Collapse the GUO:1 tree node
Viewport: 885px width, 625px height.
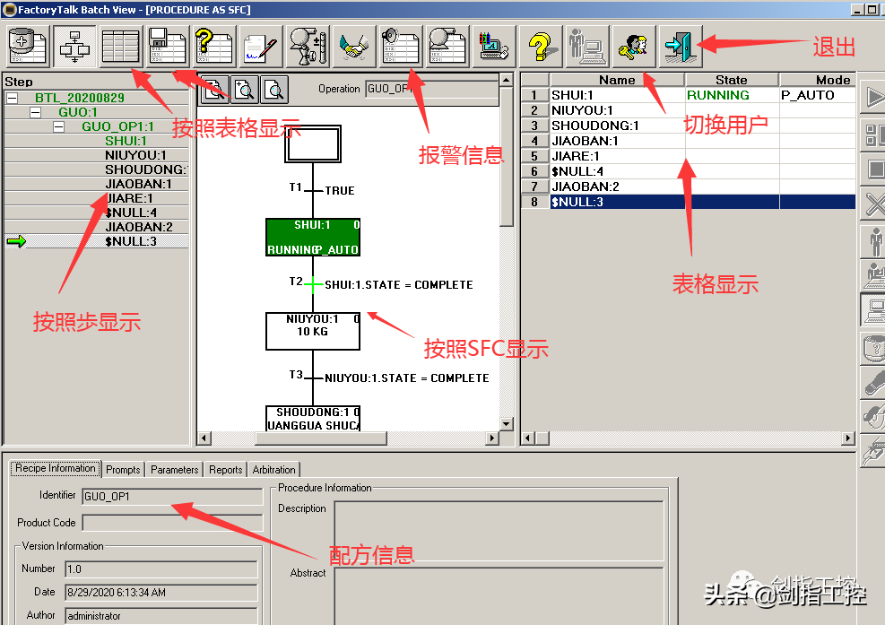[35, 112]
